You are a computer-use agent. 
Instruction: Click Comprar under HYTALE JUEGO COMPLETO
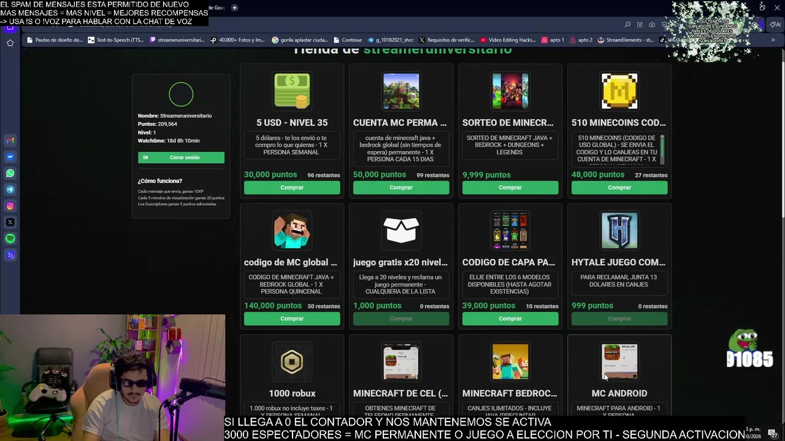[619, 318]
